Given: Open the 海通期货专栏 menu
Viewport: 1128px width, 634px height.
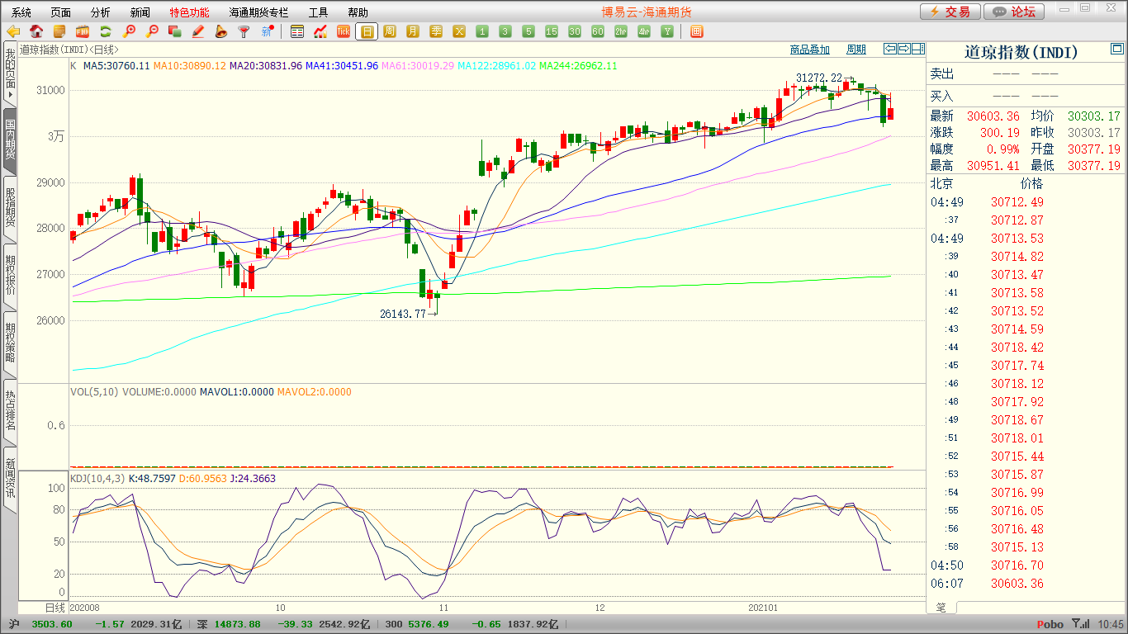Looking at the screenshot, I should (x=259, y=12).
